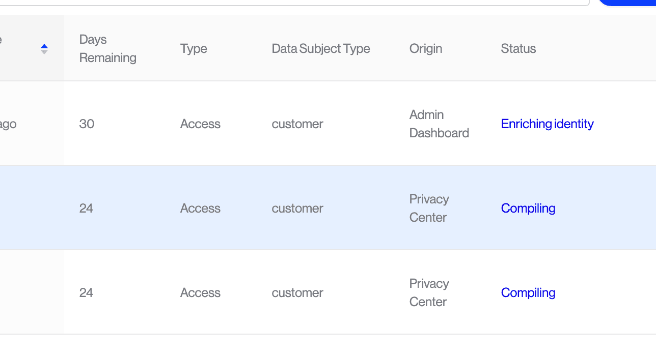This screenshot has height=356, width=656.
Task: Click the Origin column header
Action: click(x=425, y=49)
